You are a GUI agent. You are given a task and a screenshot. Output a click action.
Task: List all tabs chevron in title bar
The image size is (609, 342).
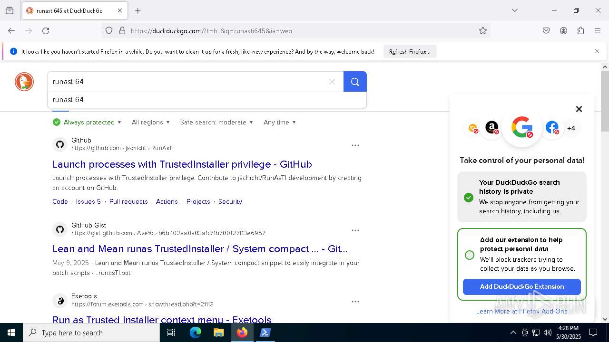tap(514, 10)
